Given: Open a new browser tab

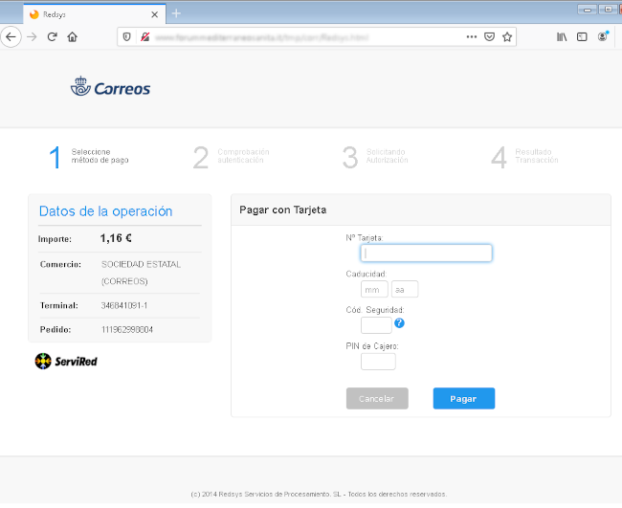Looking at the screenshot, I should 176,13.
